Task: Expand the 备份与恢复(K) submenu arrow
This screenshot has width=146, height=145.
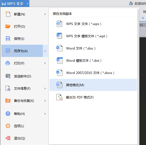Action: tap(45, 101)
